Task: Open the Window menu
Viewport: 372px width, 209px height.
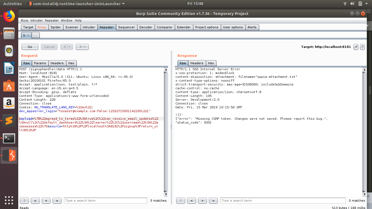Action: coord(66,20)
